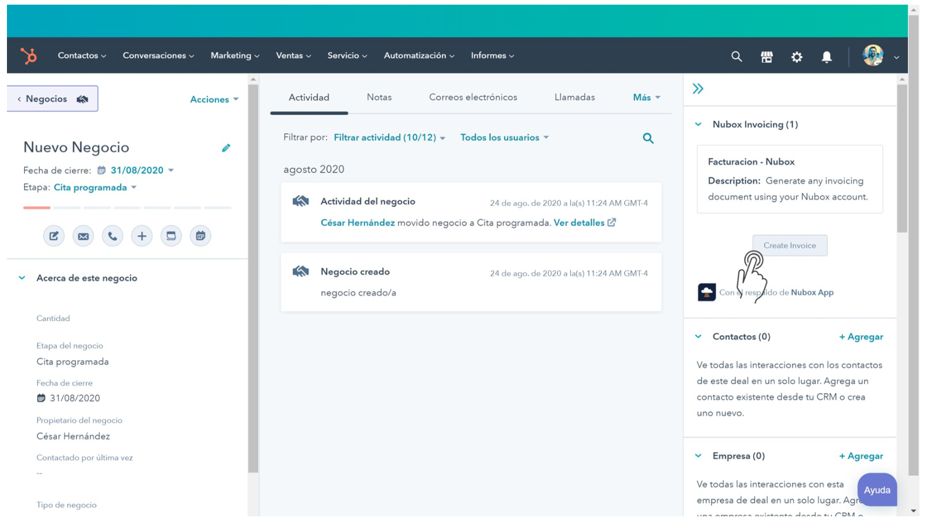The width and height of the screenshot is (927, 521).
Task: Schedule a meeting via the calendar icon
Action: 200,236
